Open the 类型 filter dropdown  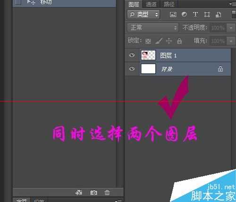[x=143, y=15]
